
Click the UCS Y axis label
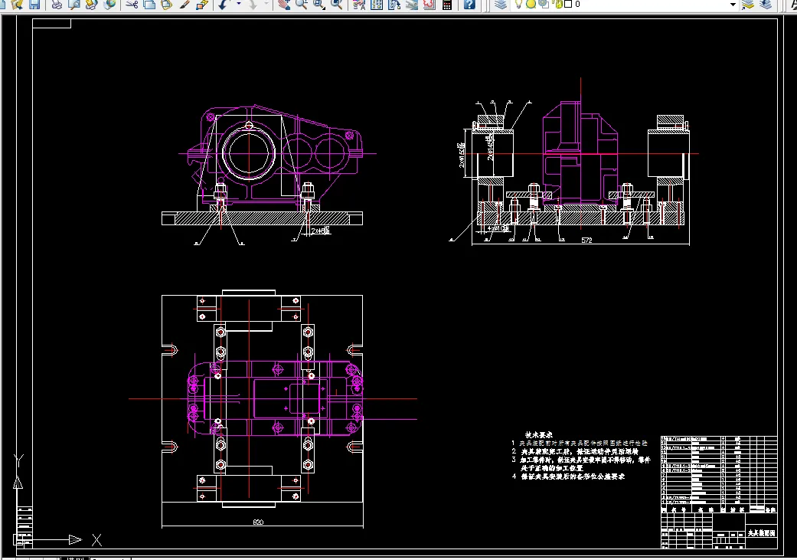click(18, 461)
